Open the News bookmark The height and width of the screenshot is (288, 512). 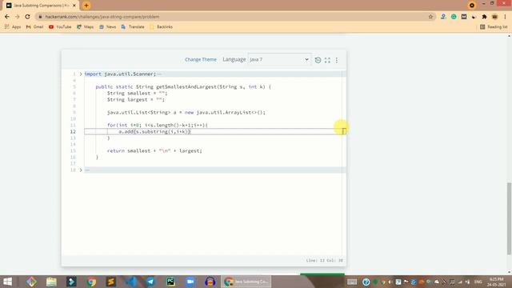click(107, 26)
